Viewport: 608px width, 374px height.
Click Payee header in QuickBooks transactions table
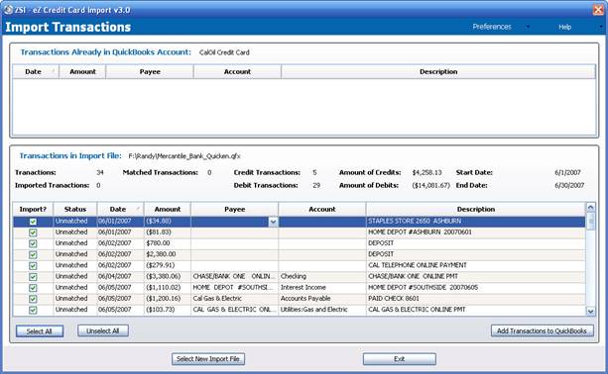150,71
